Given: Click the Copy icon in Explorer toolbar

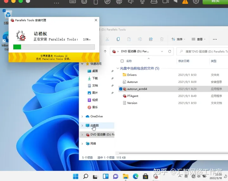Looking at the screenshot, I should [118, 39].
